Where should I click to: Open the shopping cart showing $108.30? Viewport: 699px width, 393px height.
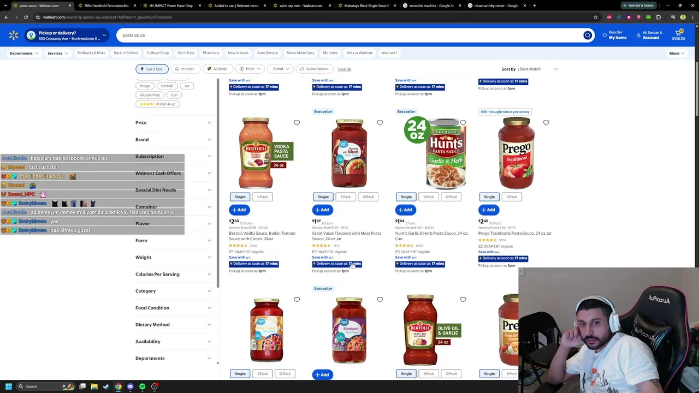tap(678, 35)
